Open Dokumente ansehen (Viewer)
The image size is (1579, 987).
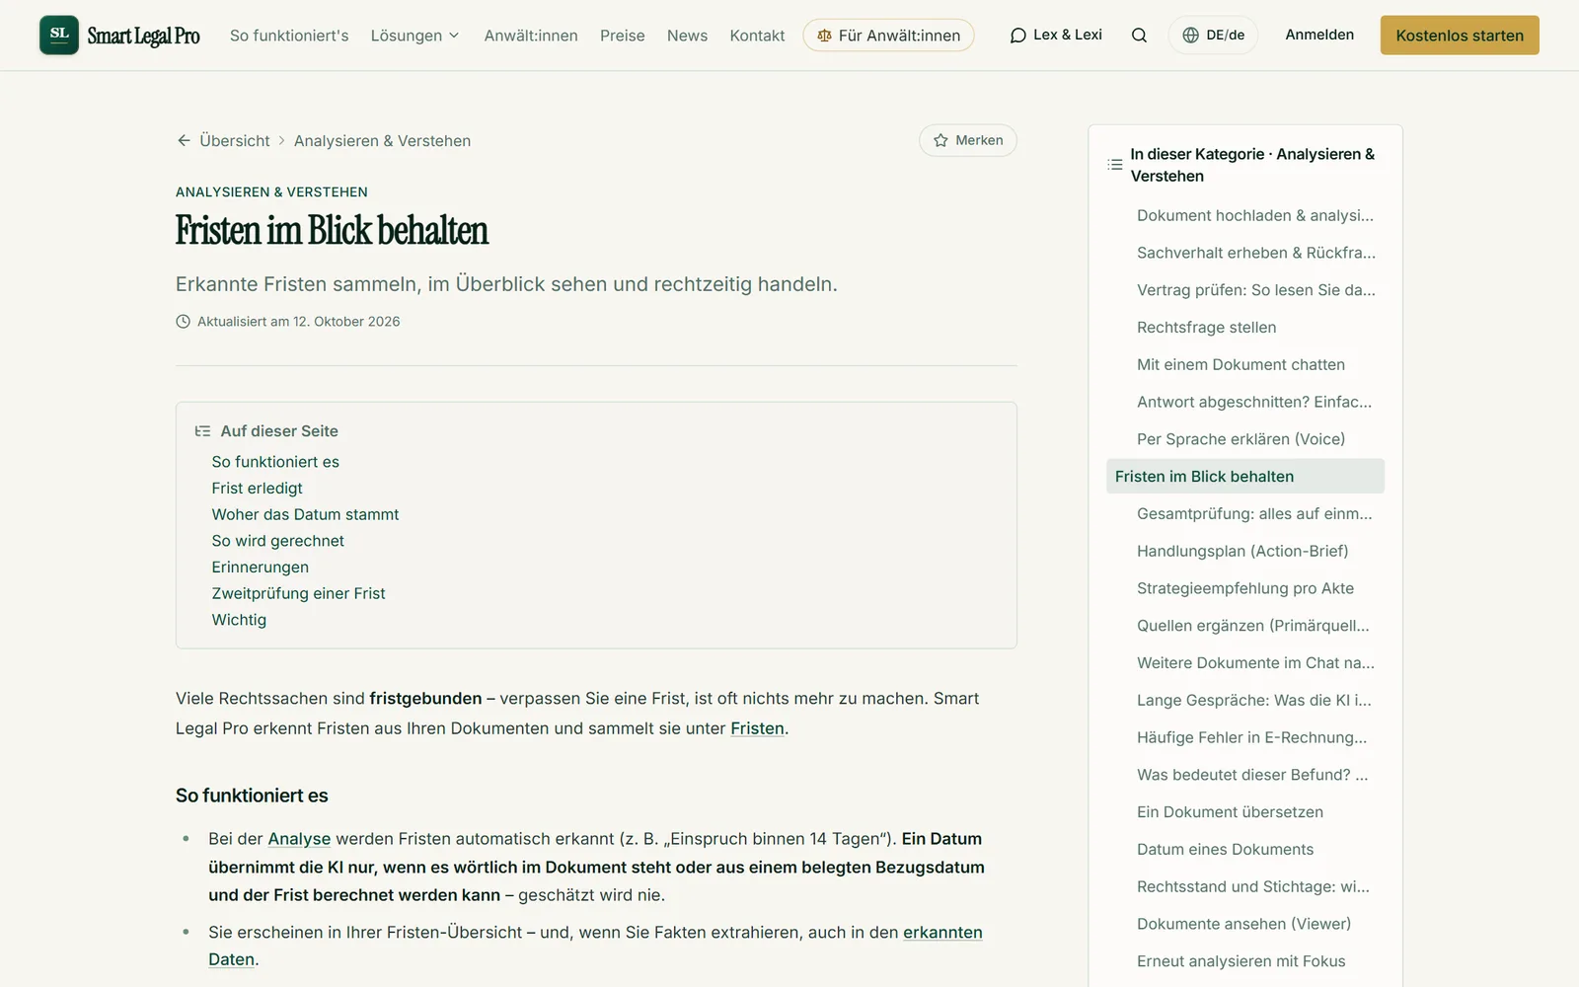pos(1245,924)
